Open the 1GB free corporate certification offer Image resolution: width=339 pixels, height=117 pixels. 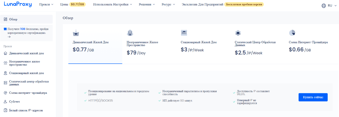[27, 32]
